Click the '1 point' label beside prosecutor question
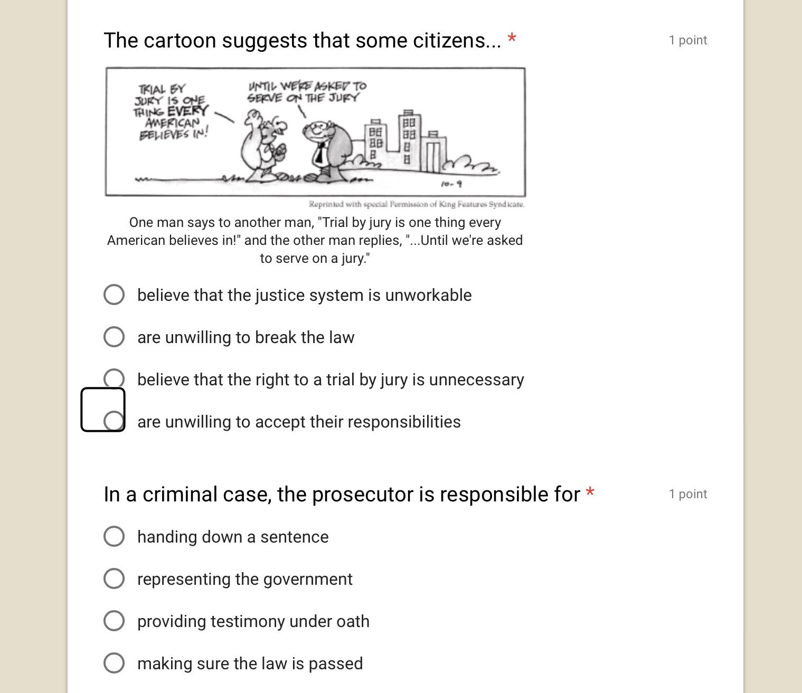The width and height of the screenshot is (802, 693). point(687,494)
